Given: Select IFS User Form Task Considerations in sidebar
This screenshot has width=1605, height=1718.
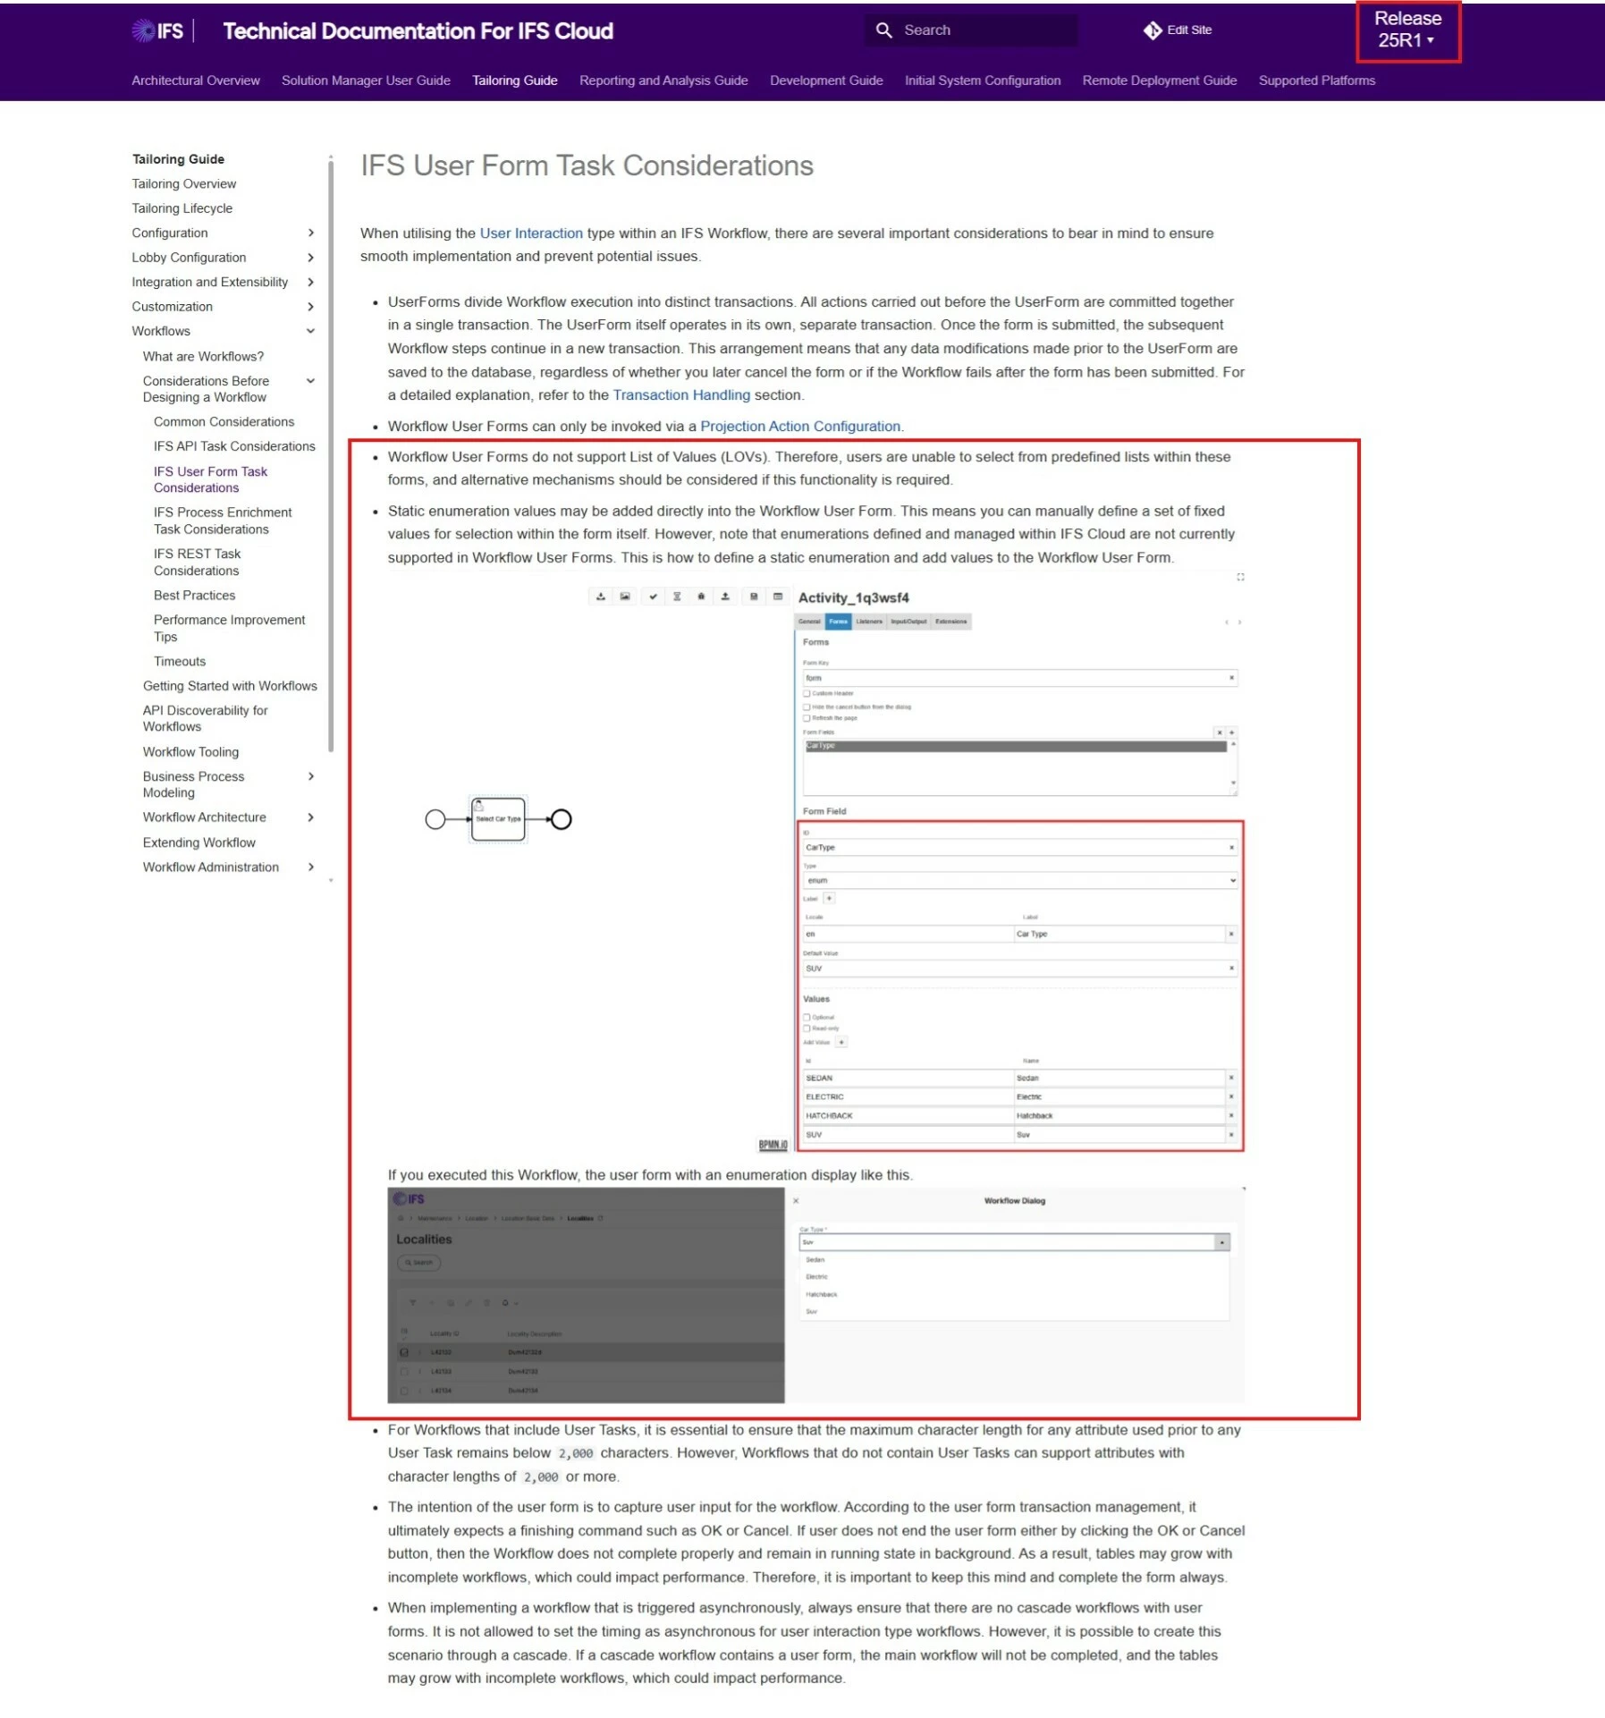Looking at the screenshot, I should pyautogui.click(x=210, y=479).
